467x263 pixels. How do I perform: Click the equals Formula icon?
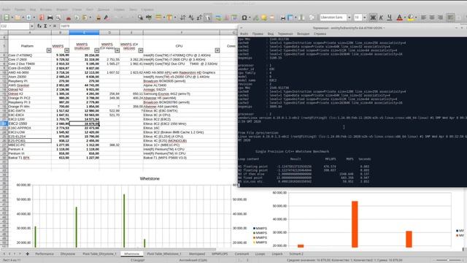(x=55, y=26)
